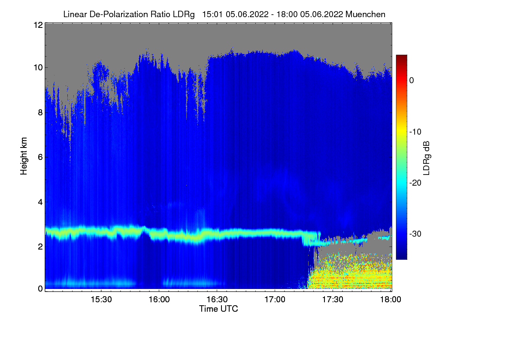The height and width of the screenshot is (343, 515).
Task: Click the 18:00 time axis label
Action: tap(391, 299)
